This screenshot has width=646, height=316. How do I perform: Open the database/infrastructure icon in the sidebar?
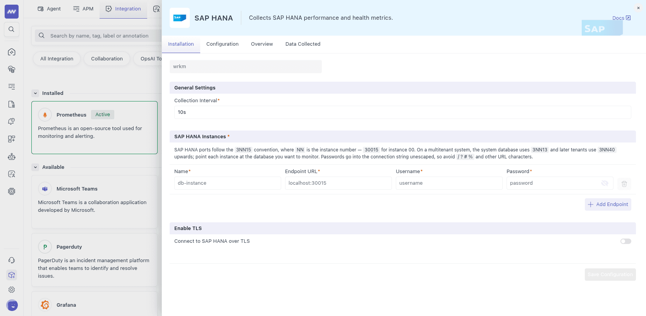click(12, 69)
